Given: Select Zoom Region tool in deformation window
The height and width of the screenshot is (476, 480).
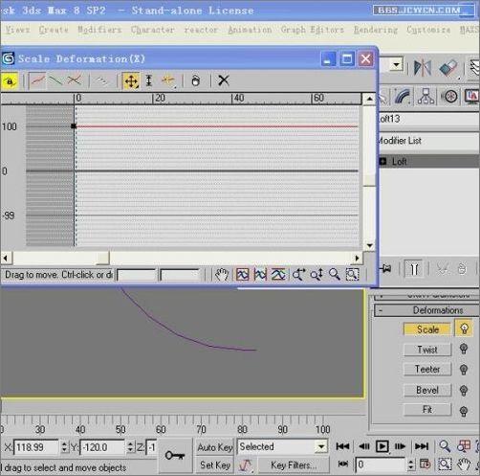Looking at the screenshot, I should (352, 275).
